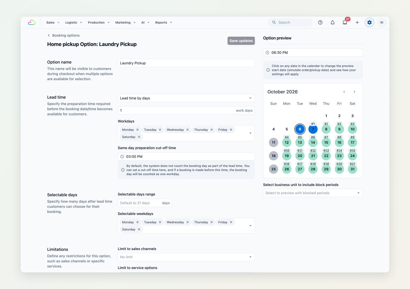Remove Monday from Workdays
This screenshot has width=410, height=289.
click(137, 130)
